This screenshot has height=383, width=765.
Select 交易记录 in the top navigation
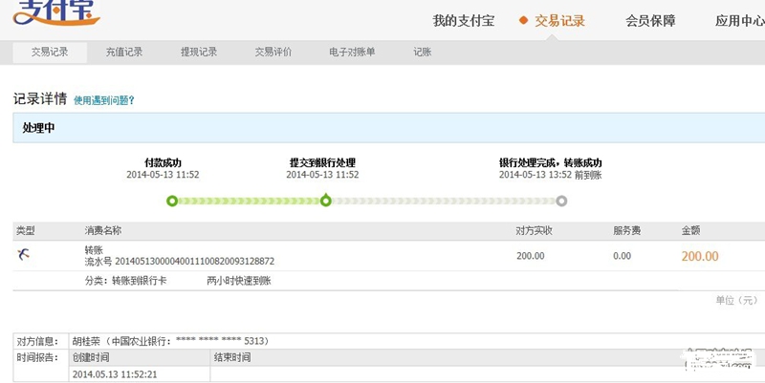click(559, 21)
